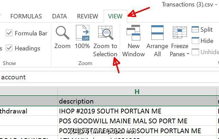The image size is (219, 139).
Task: Click the greyed-out Unhide window button
Action: point(205,52)
